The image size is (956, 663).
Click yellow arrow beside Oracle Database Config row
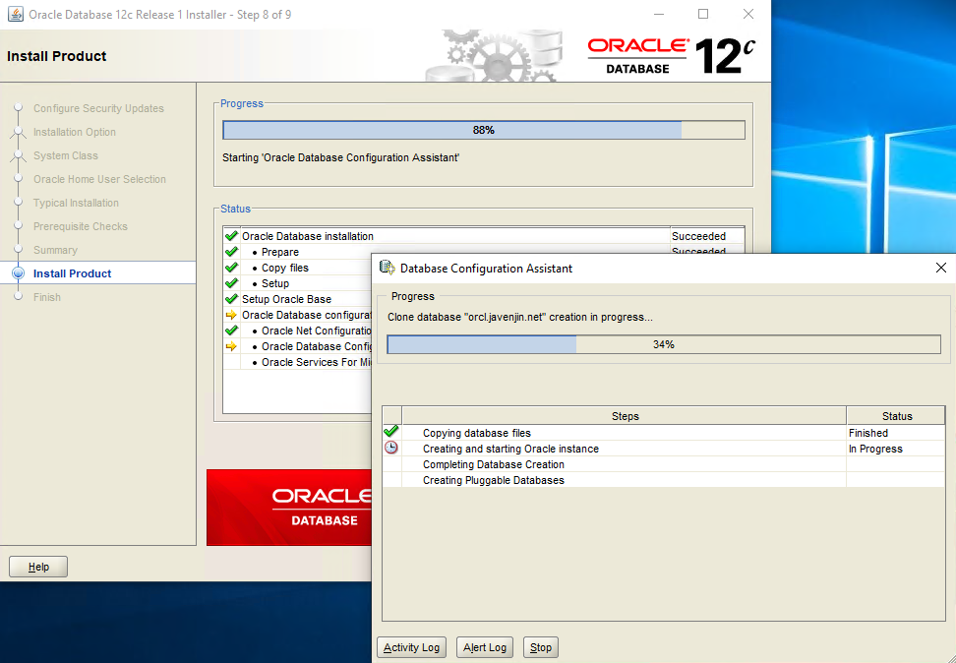[x=231, y=346]
